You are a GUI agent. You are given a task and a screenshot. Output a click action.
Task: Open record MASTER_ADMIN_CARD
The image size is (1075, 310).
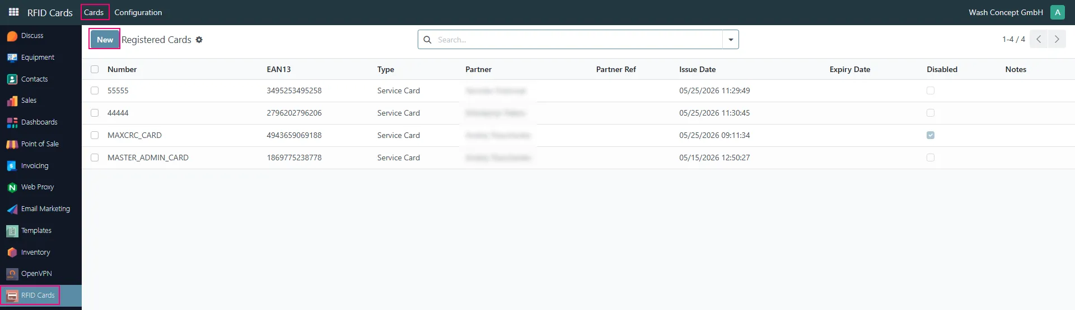pyautogui.click(x=148, y=158)
